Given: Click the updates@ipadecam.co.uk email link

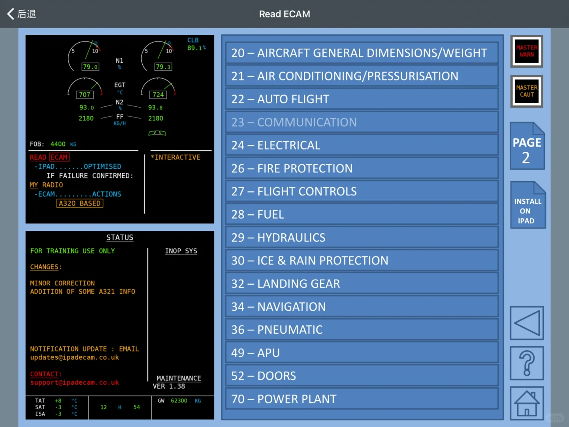Looking at the screenshot, I should coord(75,357).
